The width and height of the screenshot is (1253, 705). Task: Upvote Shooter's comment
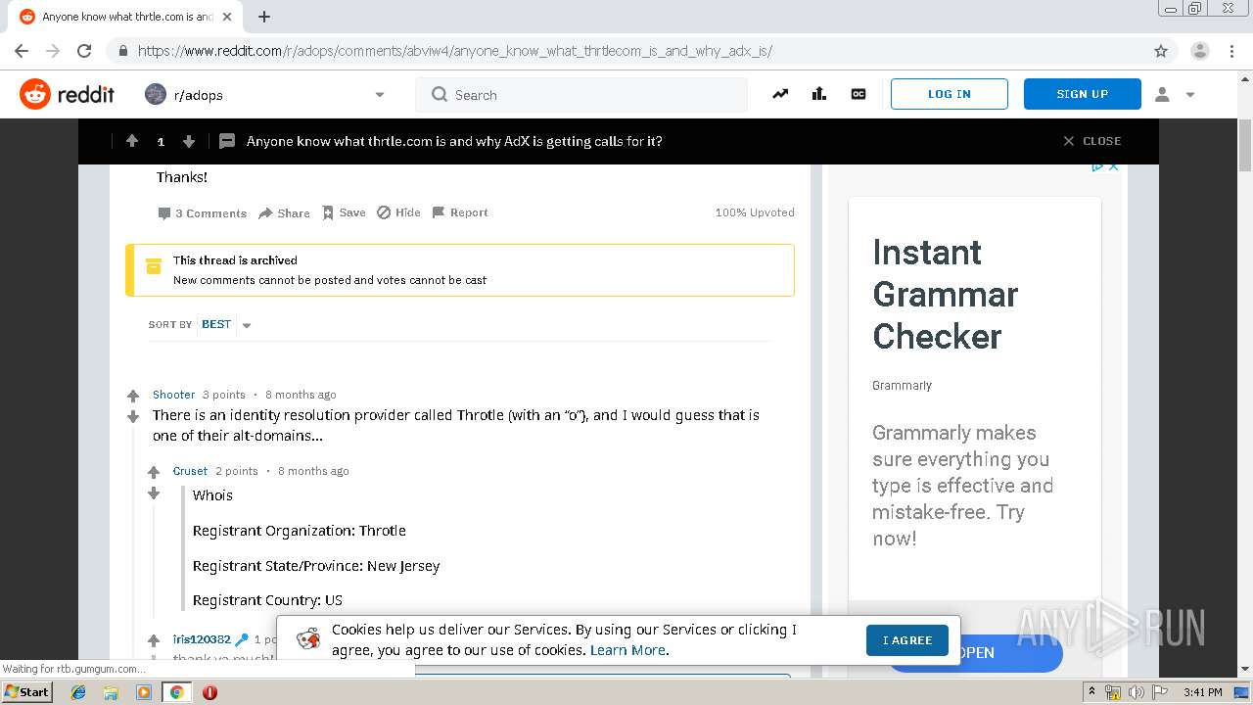[x=133, y=396]
